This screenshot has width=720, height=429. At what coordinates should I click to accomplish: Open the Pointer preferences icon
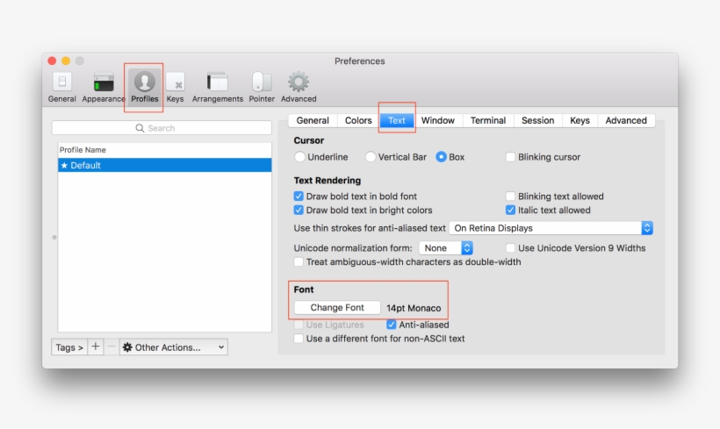tap(262, 82)
